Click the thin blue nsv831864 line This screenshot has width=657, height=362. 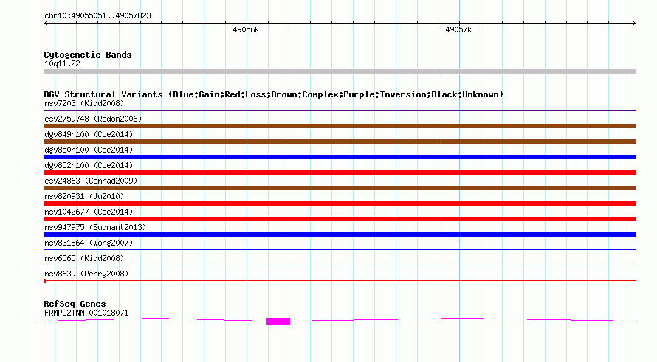pos(340,250)
